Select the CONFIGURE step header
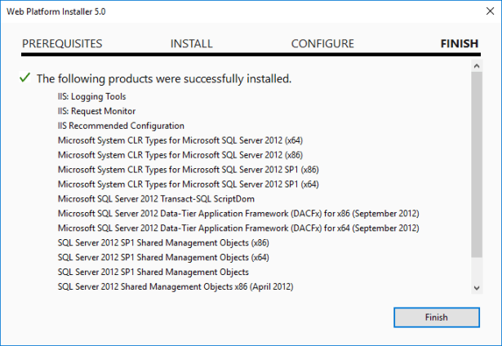The height and width of the screenshot is (346, 502). [x=322, y=43]
